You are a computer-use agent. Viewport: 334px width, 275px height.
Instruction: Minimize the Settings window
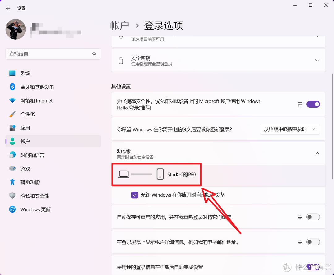pyautogui.click(x=295, y=5)
